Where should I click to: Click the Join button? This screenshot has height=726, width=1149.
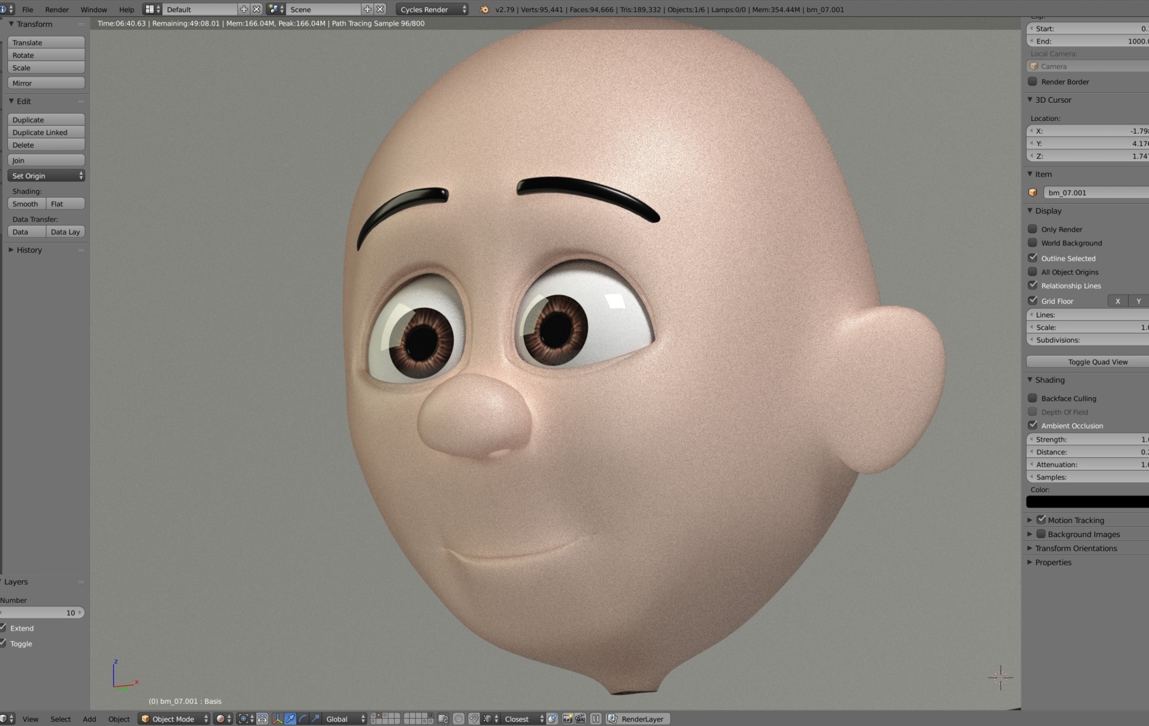[46, 160]
